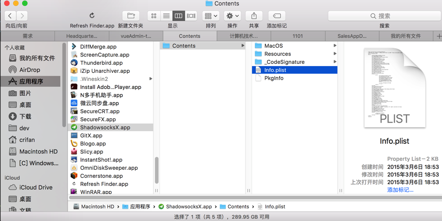Add a new tab with plus button
442x221 pixels.
tap(438, 36)
